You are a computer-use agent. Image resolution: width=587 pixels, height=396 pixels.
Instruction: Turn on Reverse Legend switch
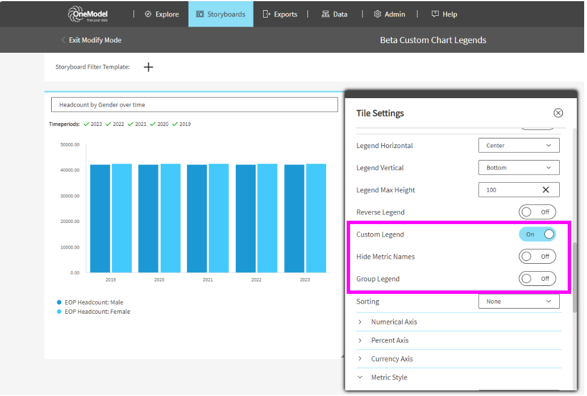pos(537,212)
